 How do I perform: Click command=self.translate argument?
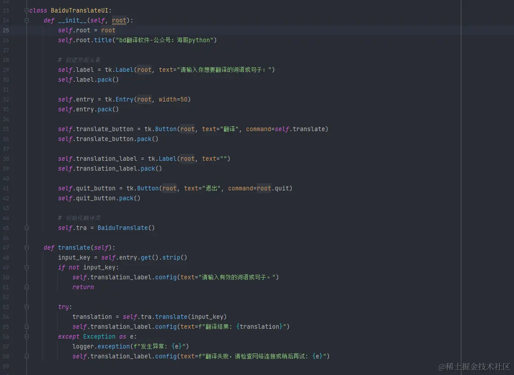(x=285, y=129)
